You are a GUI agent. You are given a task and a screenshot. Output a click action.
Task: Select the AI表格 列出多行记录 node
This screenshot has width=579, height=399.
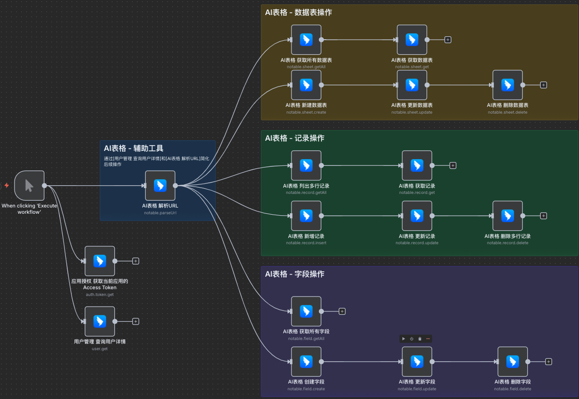306,165
